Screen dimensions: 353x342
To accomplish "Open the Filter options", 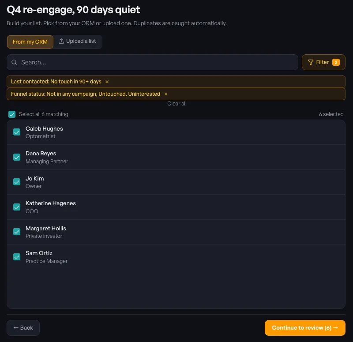I will click(323, 62).
